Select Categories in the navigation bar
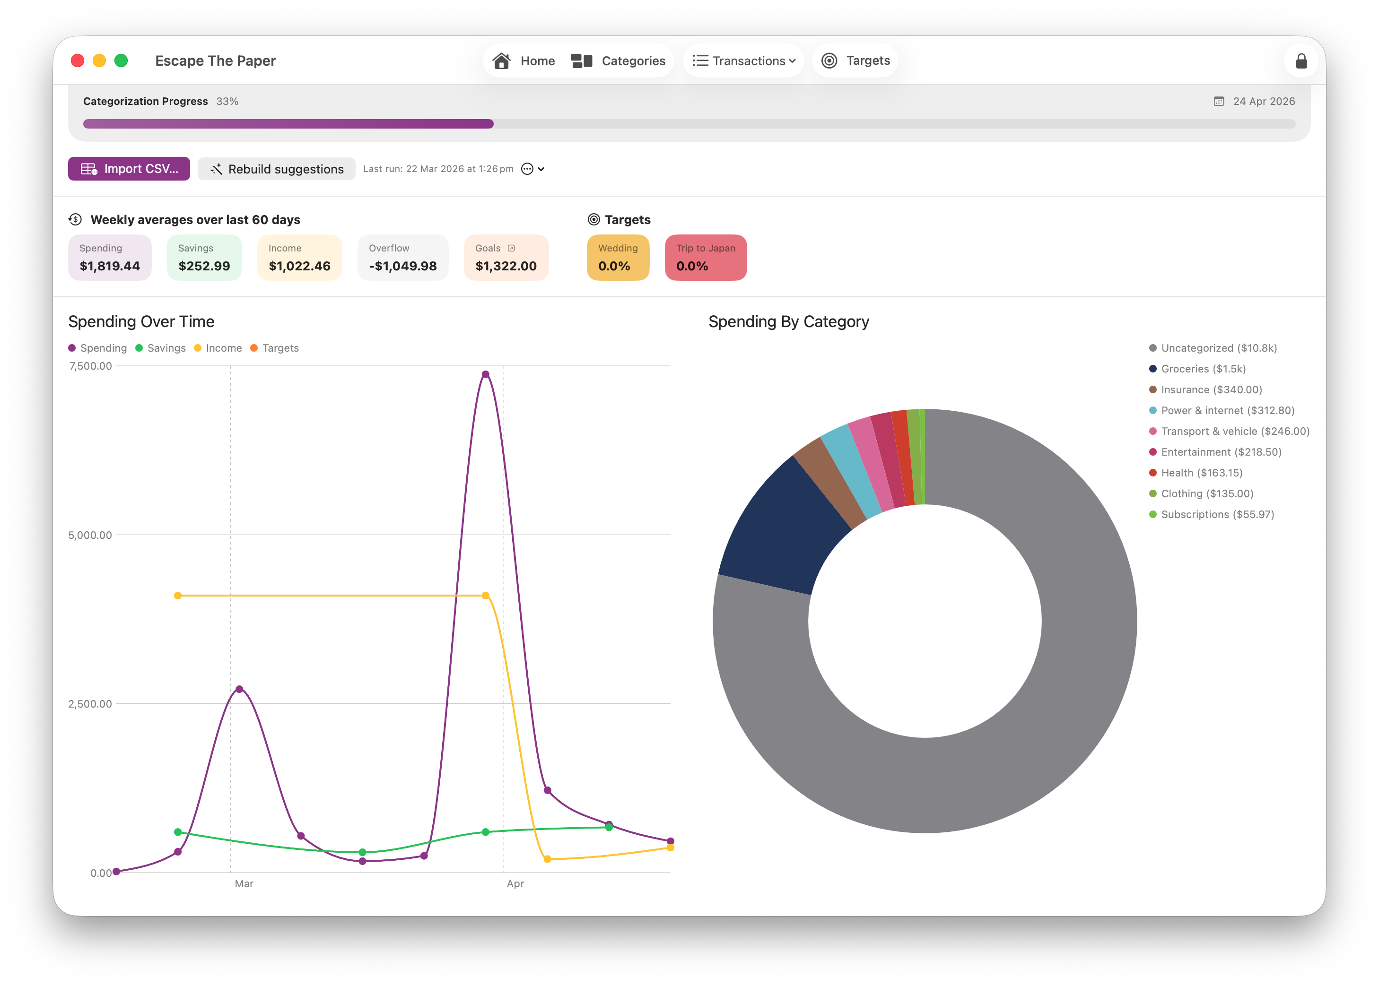Image resolution: width=1379 pixels, height=986 pixels. click(633, 60)
